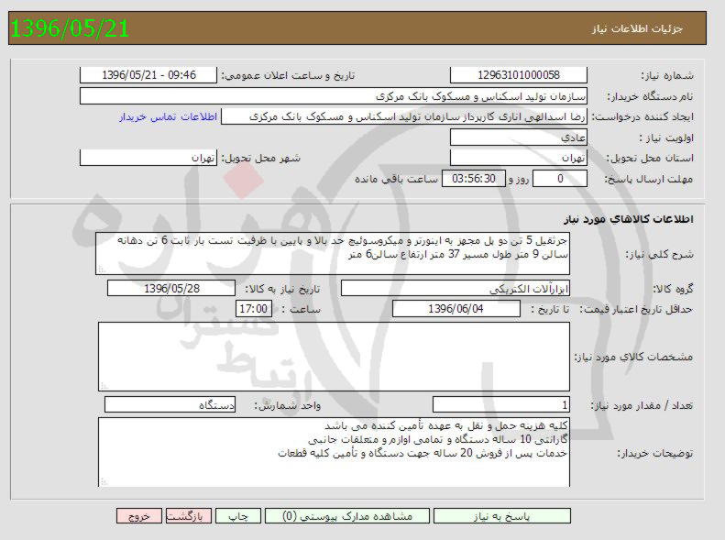
Task: Click the گروه کالا field ابزارآلات الکتریکی
Action: pos(456,289)
